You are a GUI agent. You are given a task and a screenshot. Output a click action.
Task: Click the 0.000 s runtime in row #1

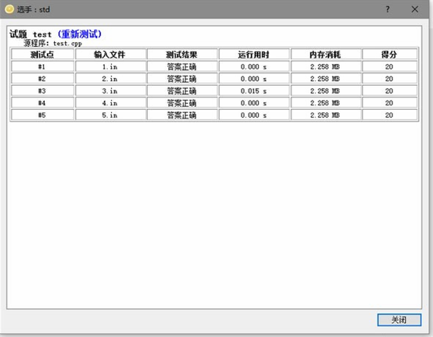tap(254, 66)
